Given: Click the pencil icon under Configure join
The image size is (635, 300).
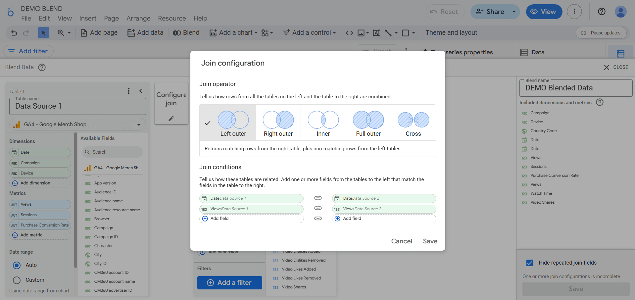Looking at the screenshot, I should pyautogui.click(x=171, y=119).
